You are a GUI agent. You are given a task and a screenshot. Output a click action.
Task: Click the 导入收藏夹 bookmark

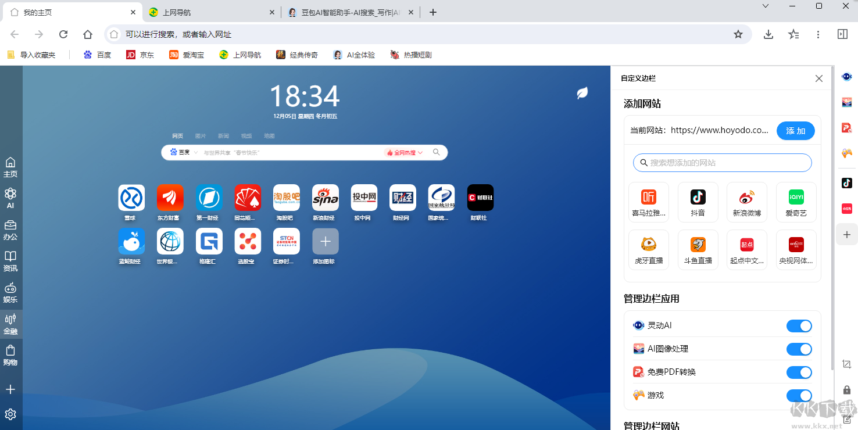(x=32, y=55)
